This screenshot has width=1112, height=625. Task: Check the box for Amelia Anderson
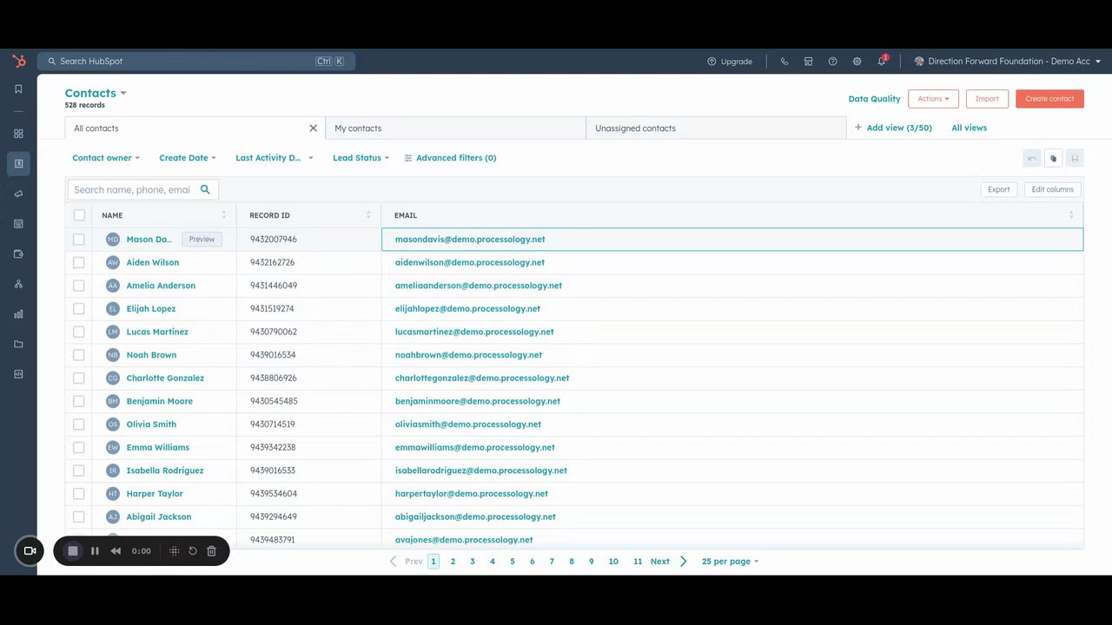(x=79, y=286)
